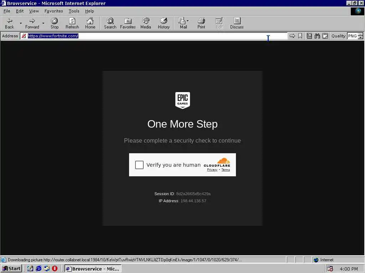Click the One More Step heading
The width and height of the screenshot is (365, 273).
click(182, 124)
